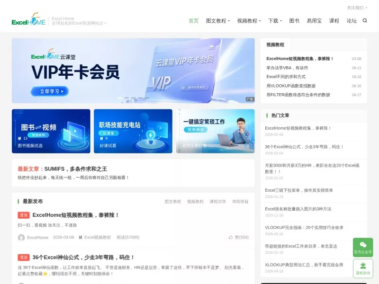Image resolution: width=379 pixels, height=284 pixels.
Task: Open post ExcelHome短视频教程集 in 最新发布
Action: [x=76, y=215]
